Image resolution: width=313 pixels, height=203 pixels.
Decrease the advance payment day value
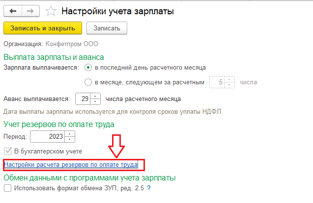pos(95,101)
